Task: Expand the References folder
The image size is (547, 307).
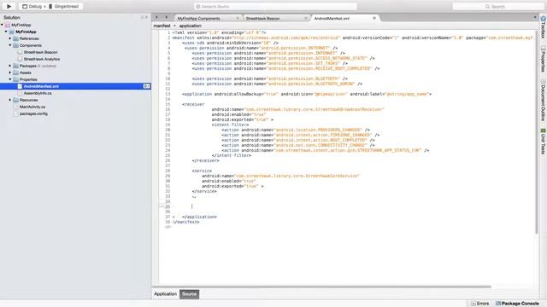Action: point(10,38)
